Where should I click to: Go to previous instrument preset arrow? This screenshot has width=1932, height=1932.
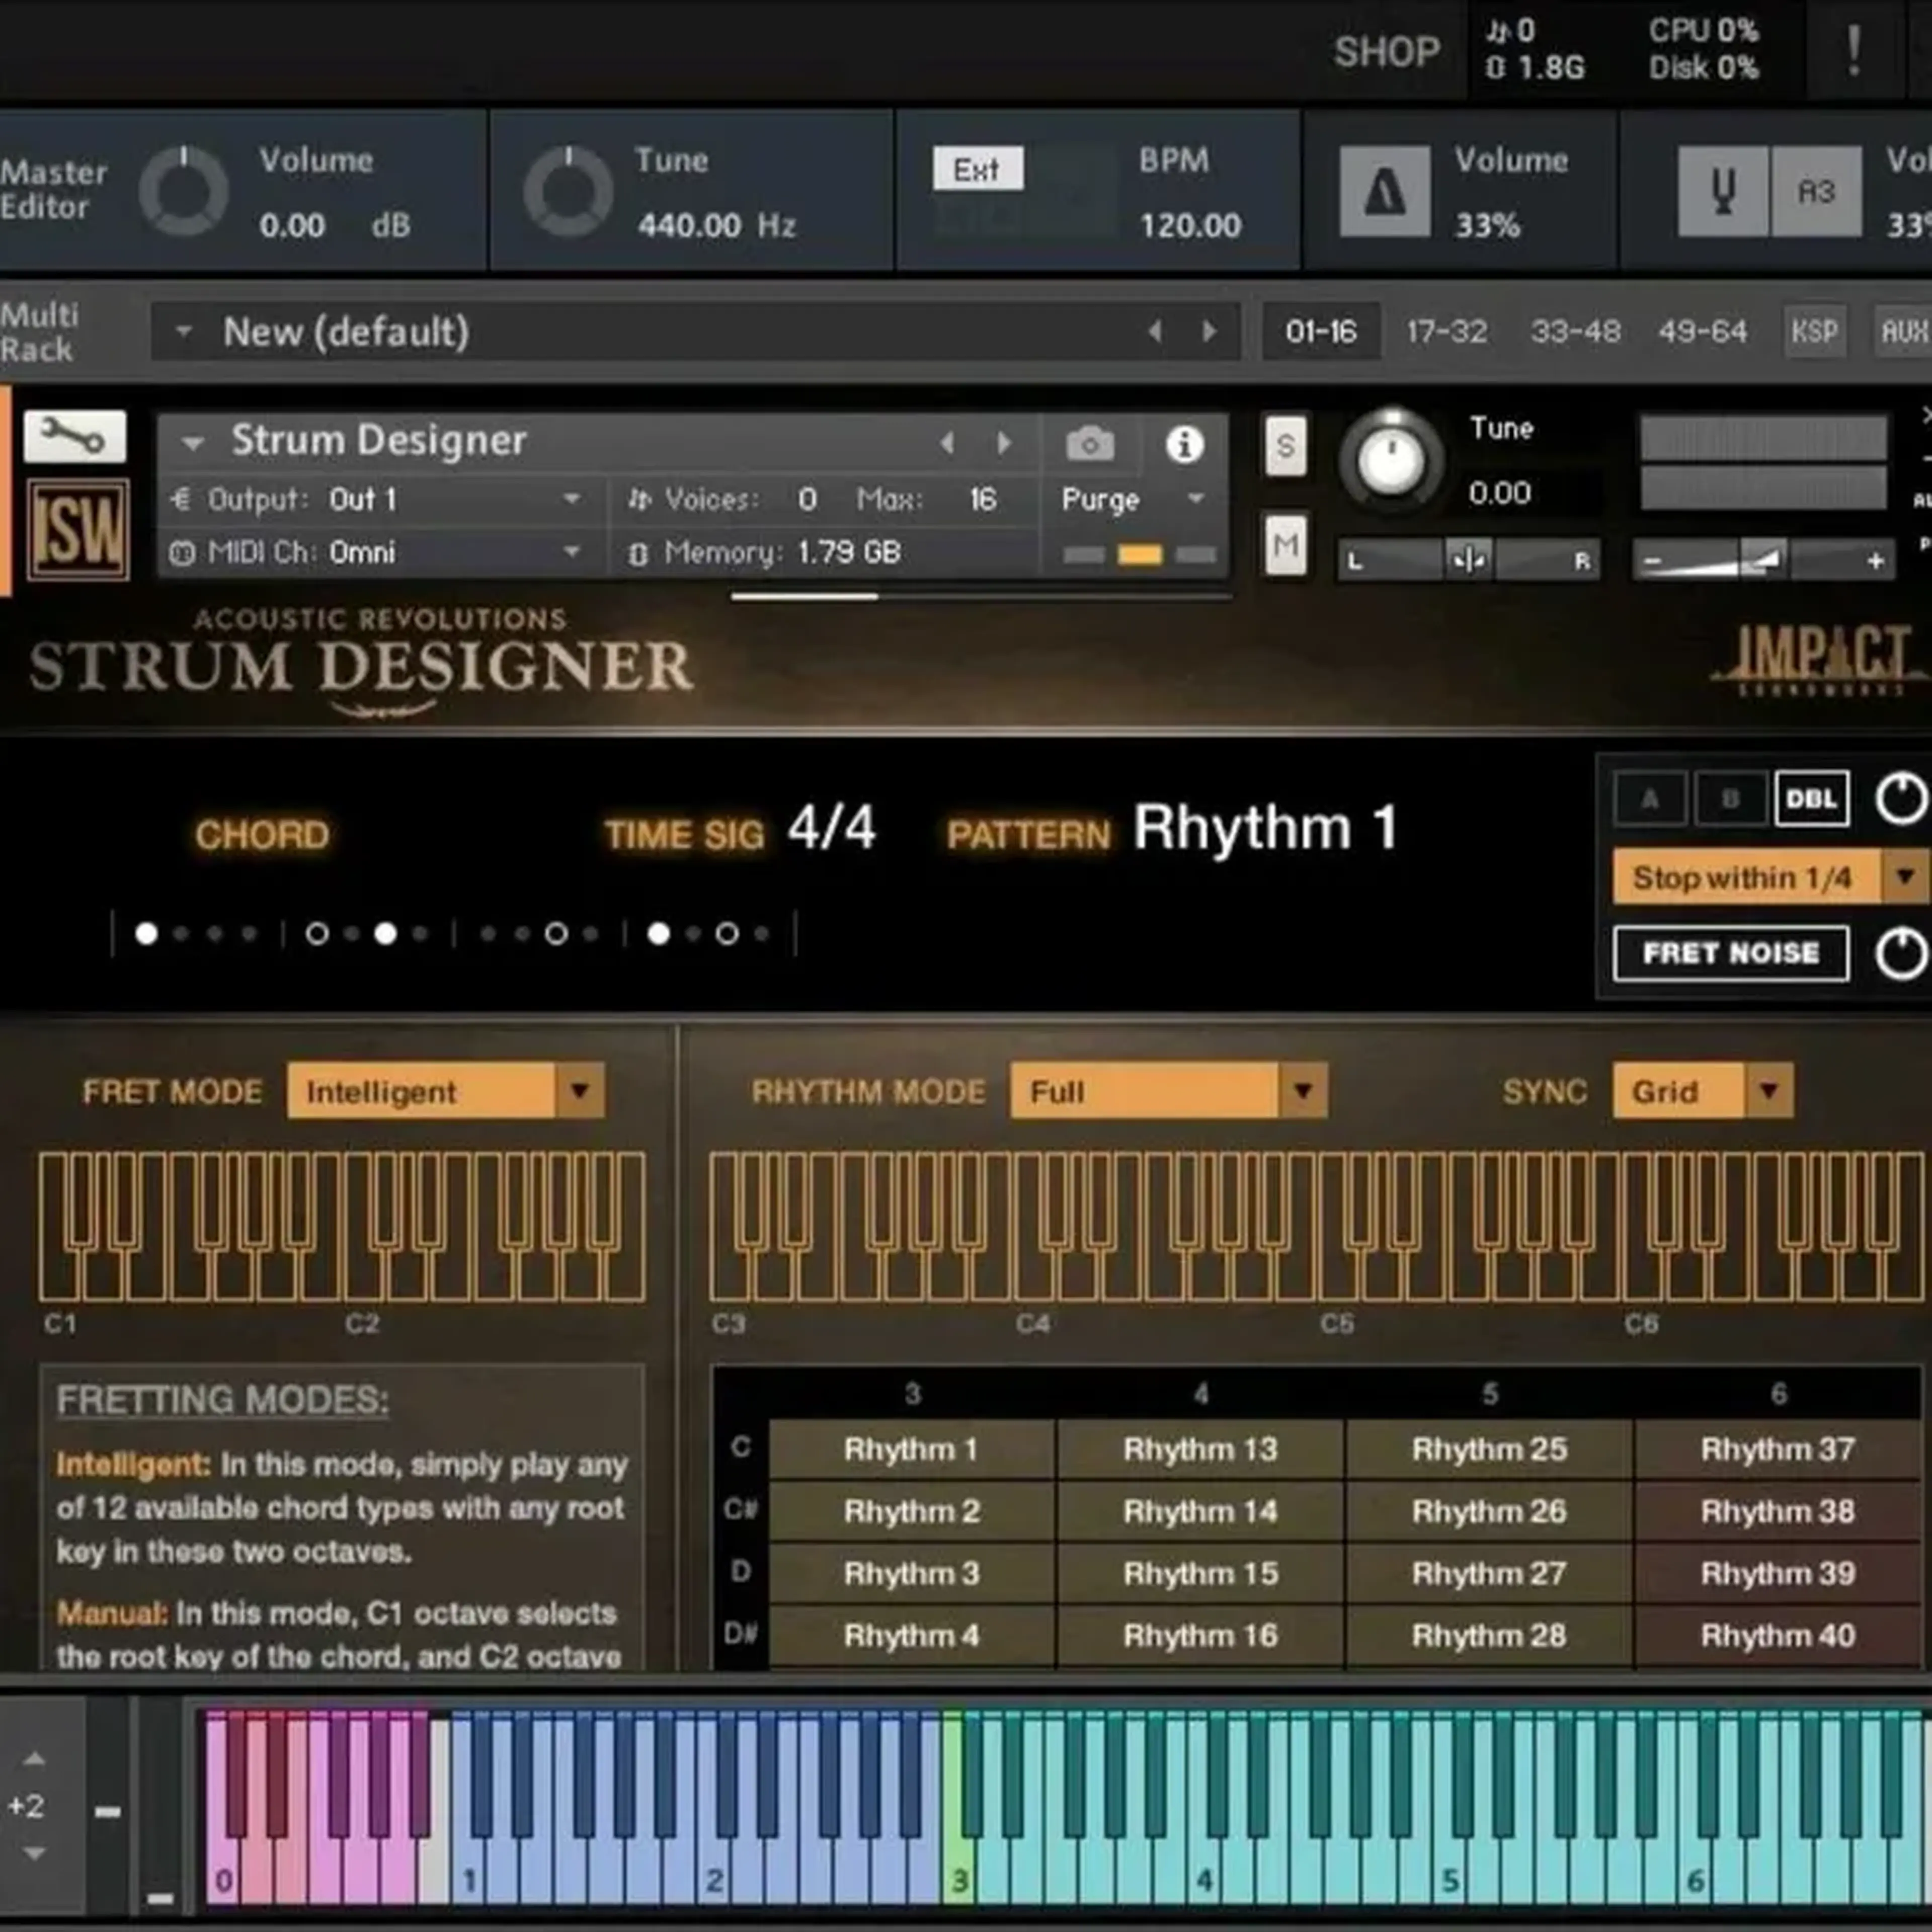point(947,443)
